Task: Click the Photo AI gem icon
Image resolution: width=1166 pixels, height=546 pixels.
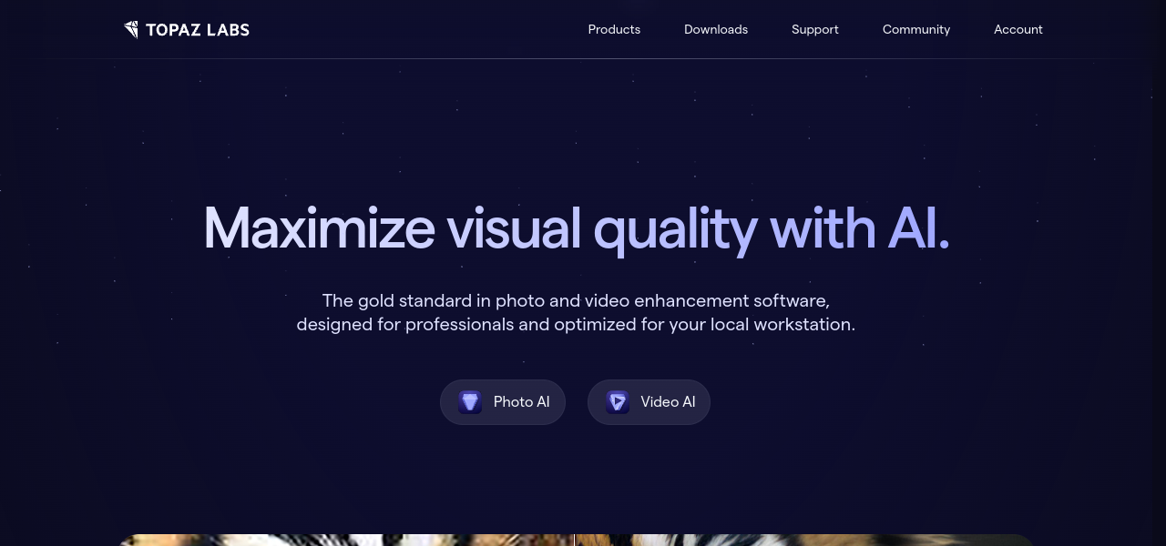Action: [470, 402]
